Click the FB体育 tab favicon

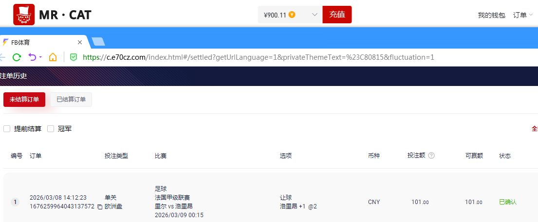coord(5,42)
